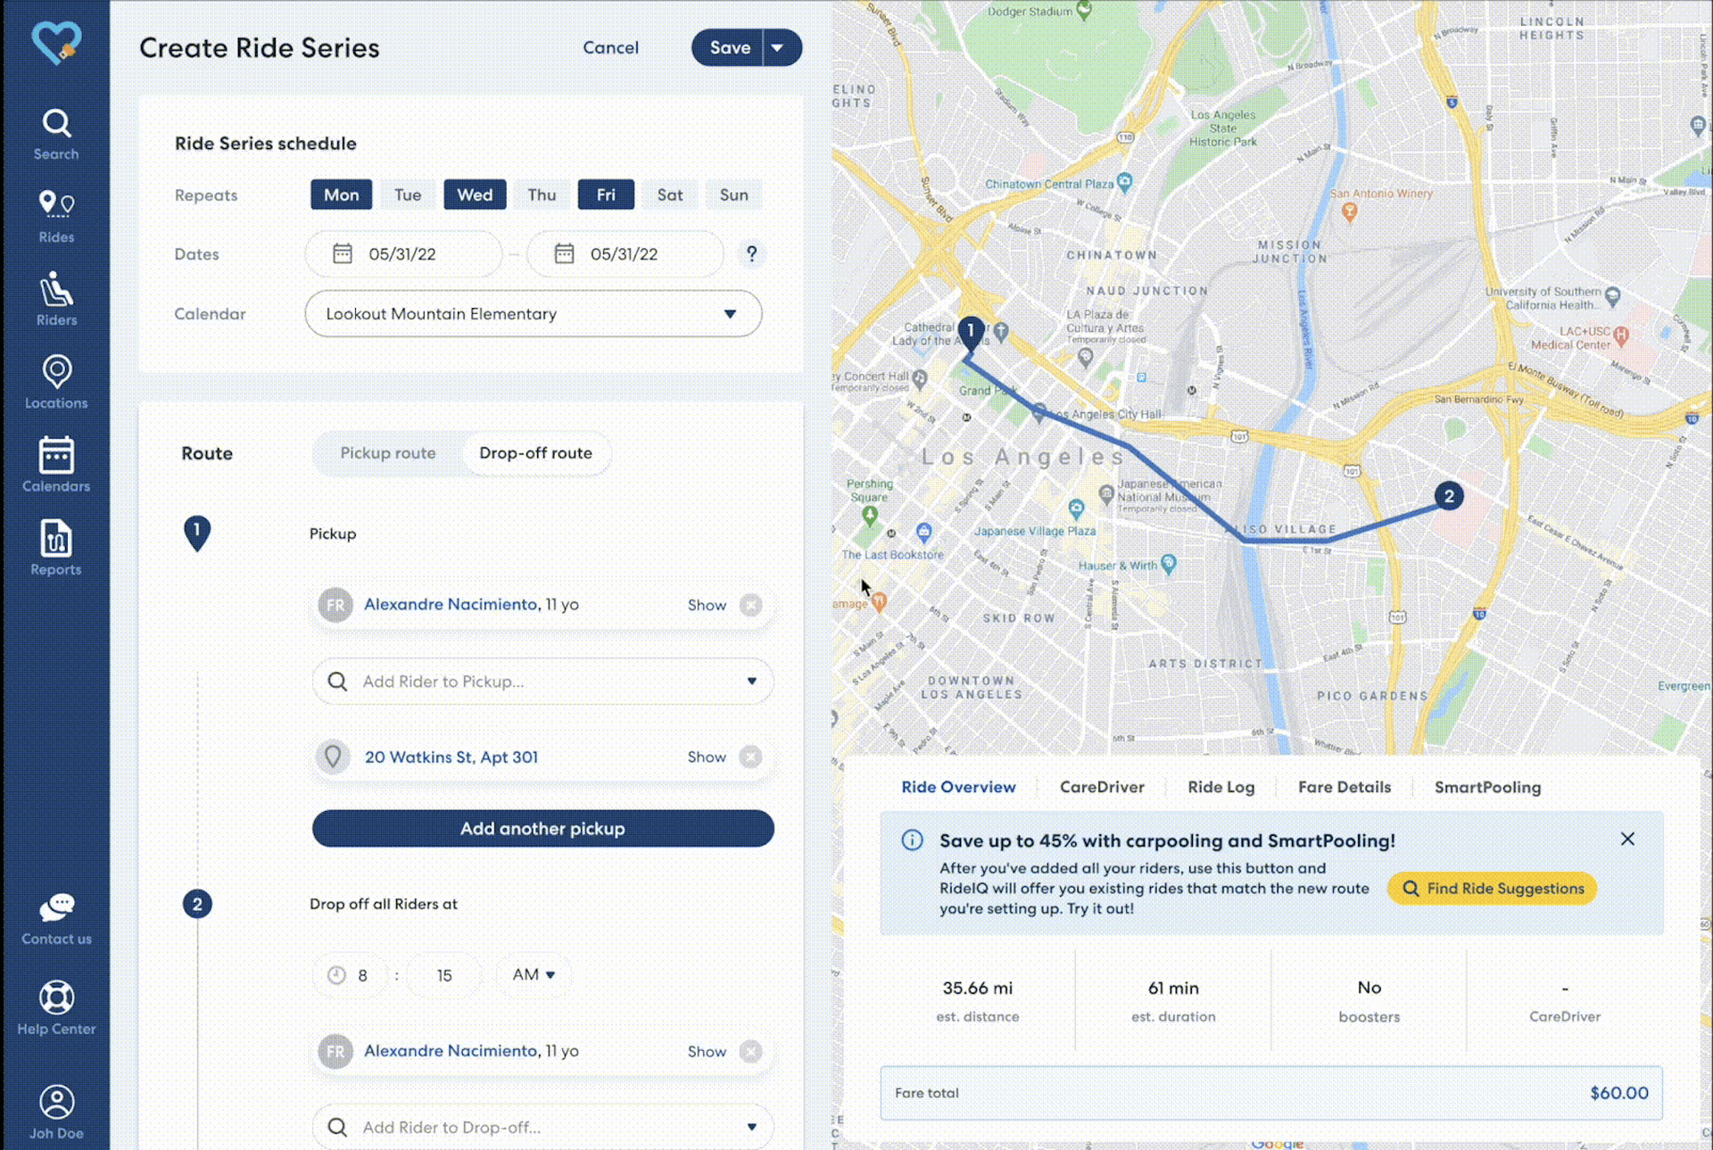This screenshot has height=1150, width=1713.
Task: Click the LAC+USC Medical Center pin
Action: 1621,335
